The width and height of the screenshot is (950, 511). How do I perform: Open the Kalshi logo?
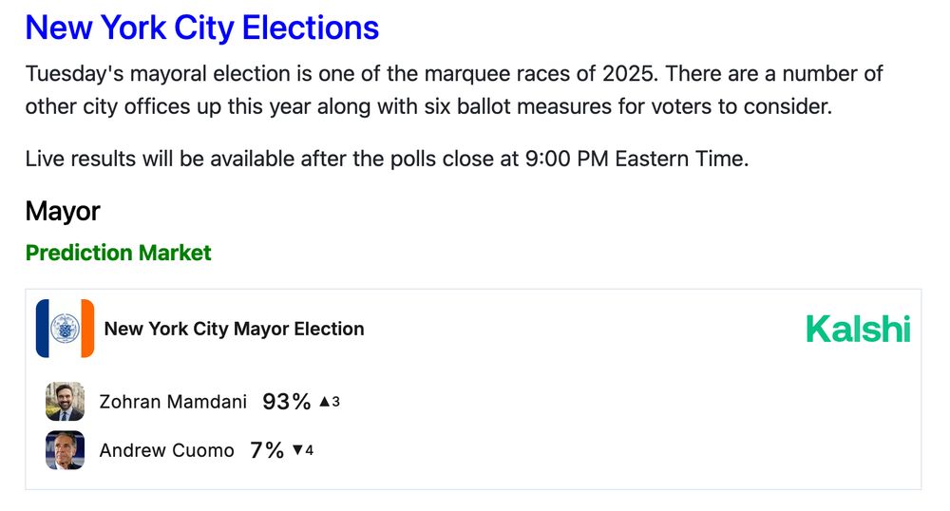point(858,329)
